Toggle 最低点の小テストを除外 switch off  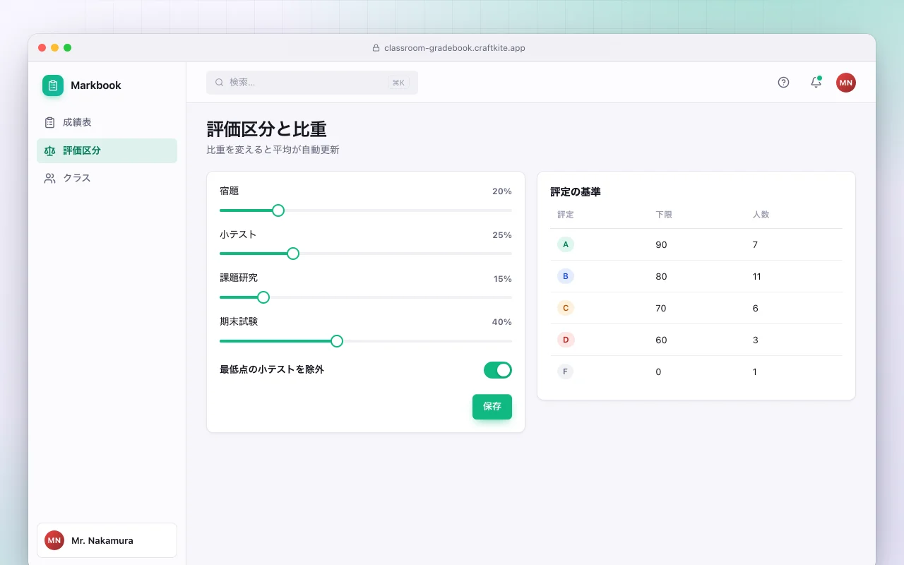pyautogui.click(x=498, y=370)
